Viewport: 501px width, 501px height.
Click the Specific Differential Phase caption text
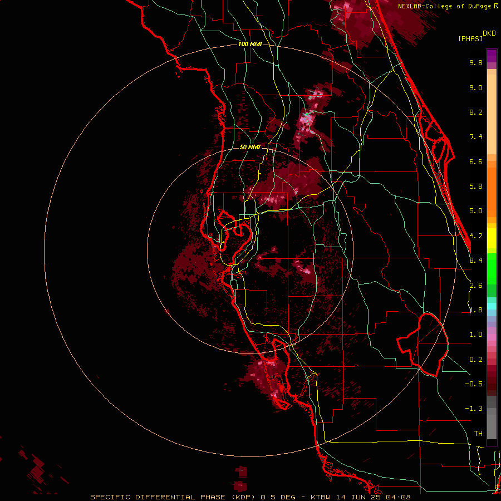coord(250,497)
